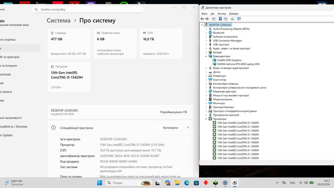Collapse the Специфікації пристрою section chevron
Viewport: 334px width, 188px height.
[188, 128]
